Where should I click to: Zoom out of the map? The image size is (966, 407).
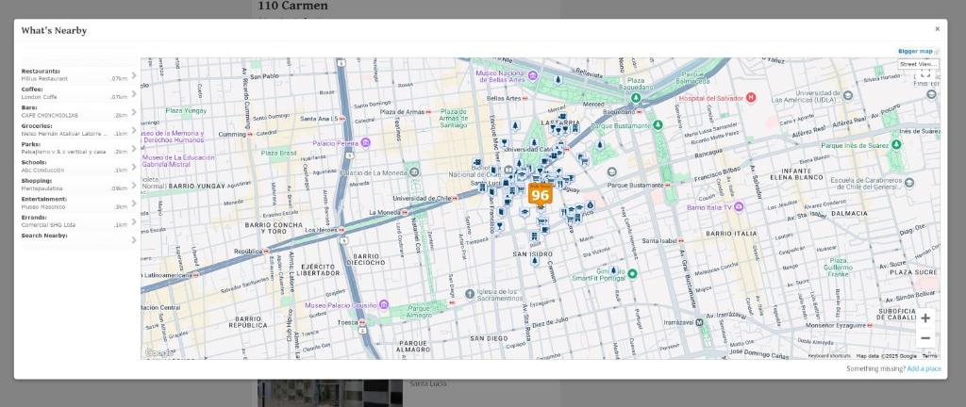click(x=924, y=338)
